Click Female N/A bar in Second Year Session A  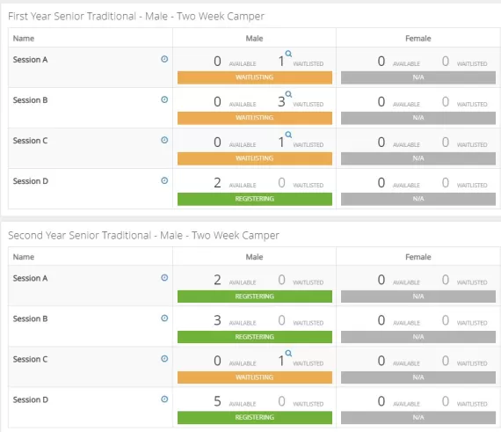point(418,297)
